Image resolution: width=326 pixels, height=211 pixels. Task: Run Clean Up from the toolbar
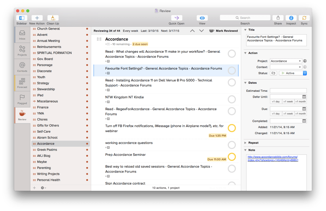(x=53, y=18)
